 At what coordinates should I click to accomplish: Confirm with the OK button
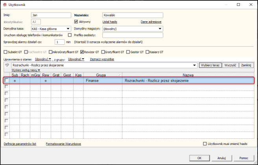tap(199, 158)
